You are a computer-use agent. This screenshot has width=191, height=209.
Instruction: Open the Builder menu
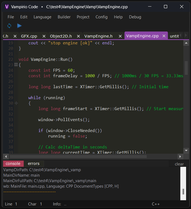(x=64, y=17)
